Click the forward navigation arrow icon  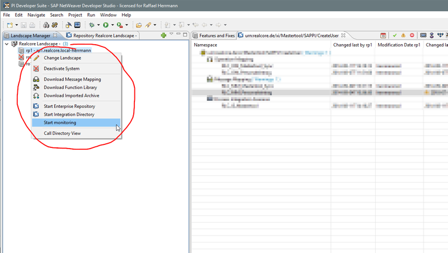(218, 25)
